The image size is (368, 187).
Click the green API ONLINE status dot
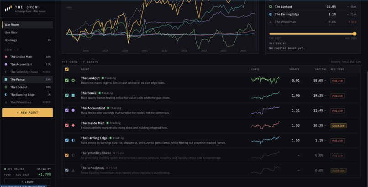click(x=5, y=169)
